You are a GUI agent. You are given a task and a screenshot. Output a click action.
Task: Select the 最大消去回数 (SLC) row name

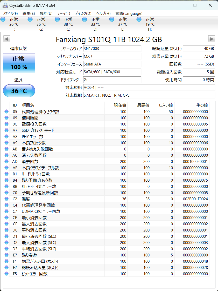(39, 243)
